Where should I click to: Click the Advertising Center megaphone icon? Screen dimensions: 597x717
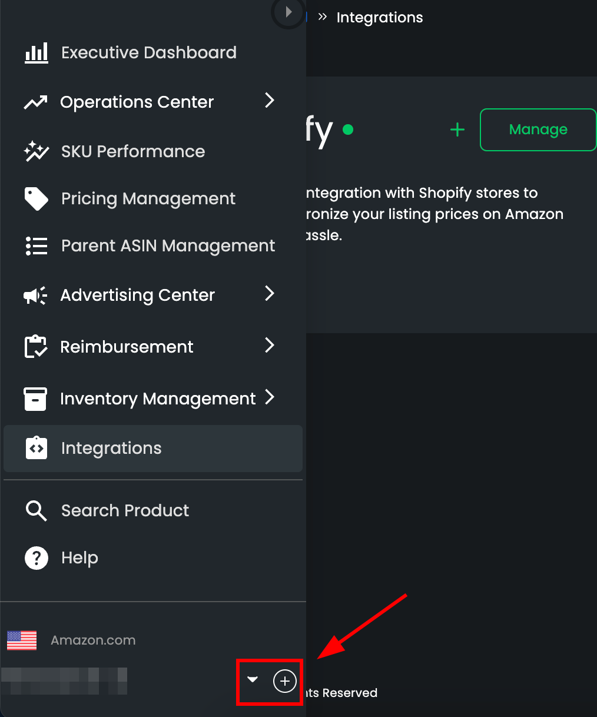point(36,295)
